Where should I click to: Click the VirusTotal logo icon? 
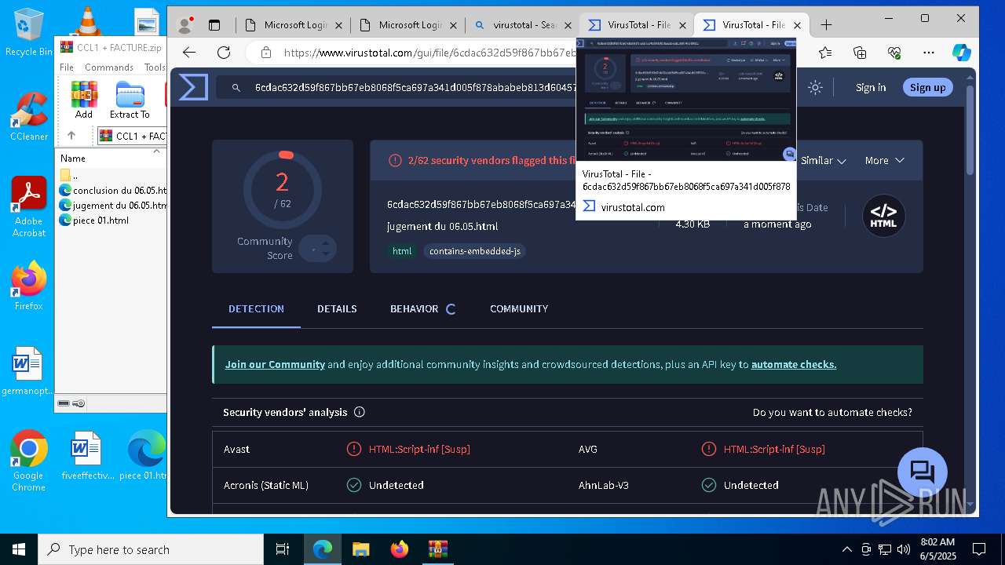coord(193,87)
